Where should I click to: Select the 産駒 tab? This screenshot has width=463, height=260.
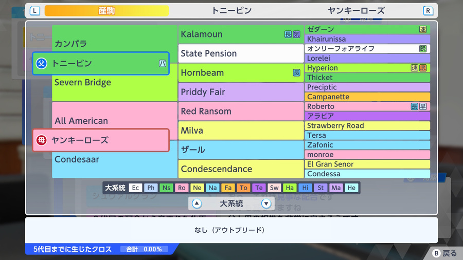[106, 11]
